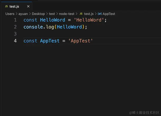Click the const keyword on line 1
161x116 pixels.
coord(30,20)
